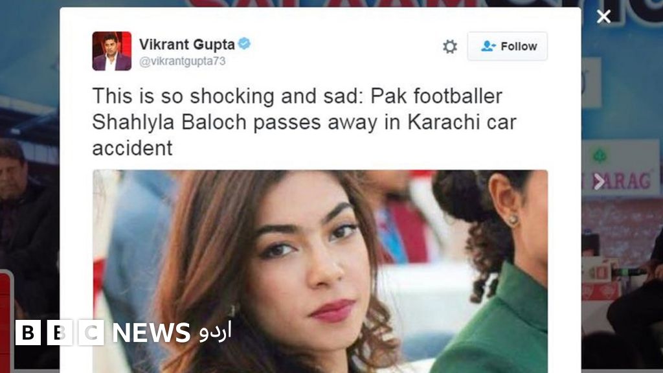
Task: Select the tweet text about Shahlyla Baloch
Action: tap(304, 122)
